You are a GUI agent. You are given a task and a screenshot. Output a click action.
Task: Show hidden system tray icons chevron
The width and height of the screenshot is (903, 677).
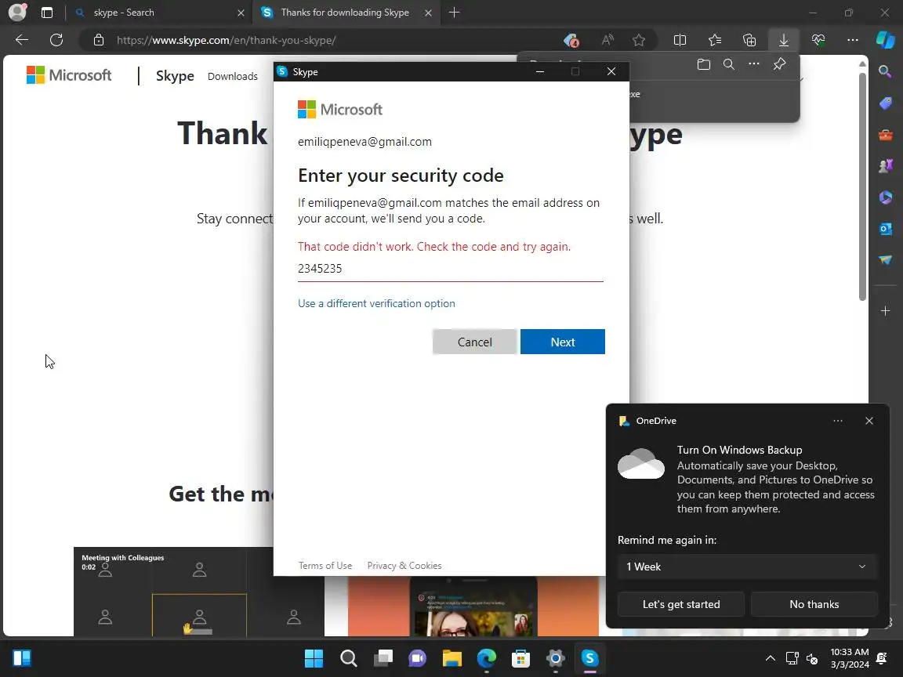[x=770, y=658]
